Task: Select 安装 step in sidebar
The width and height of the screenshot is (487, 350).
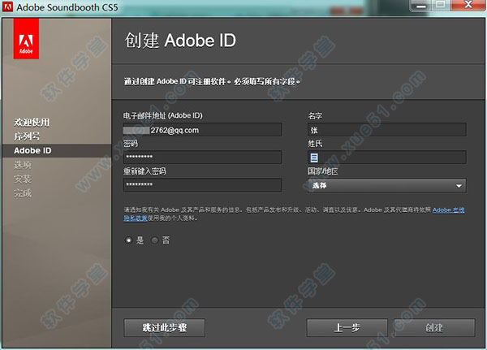Action: point(23,179)
